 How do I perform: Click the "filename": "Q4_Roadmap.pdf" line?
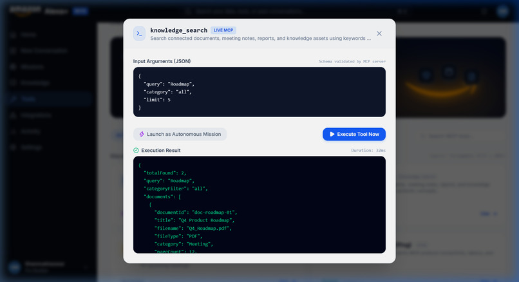pyautogui.click(x=193, y=229)
